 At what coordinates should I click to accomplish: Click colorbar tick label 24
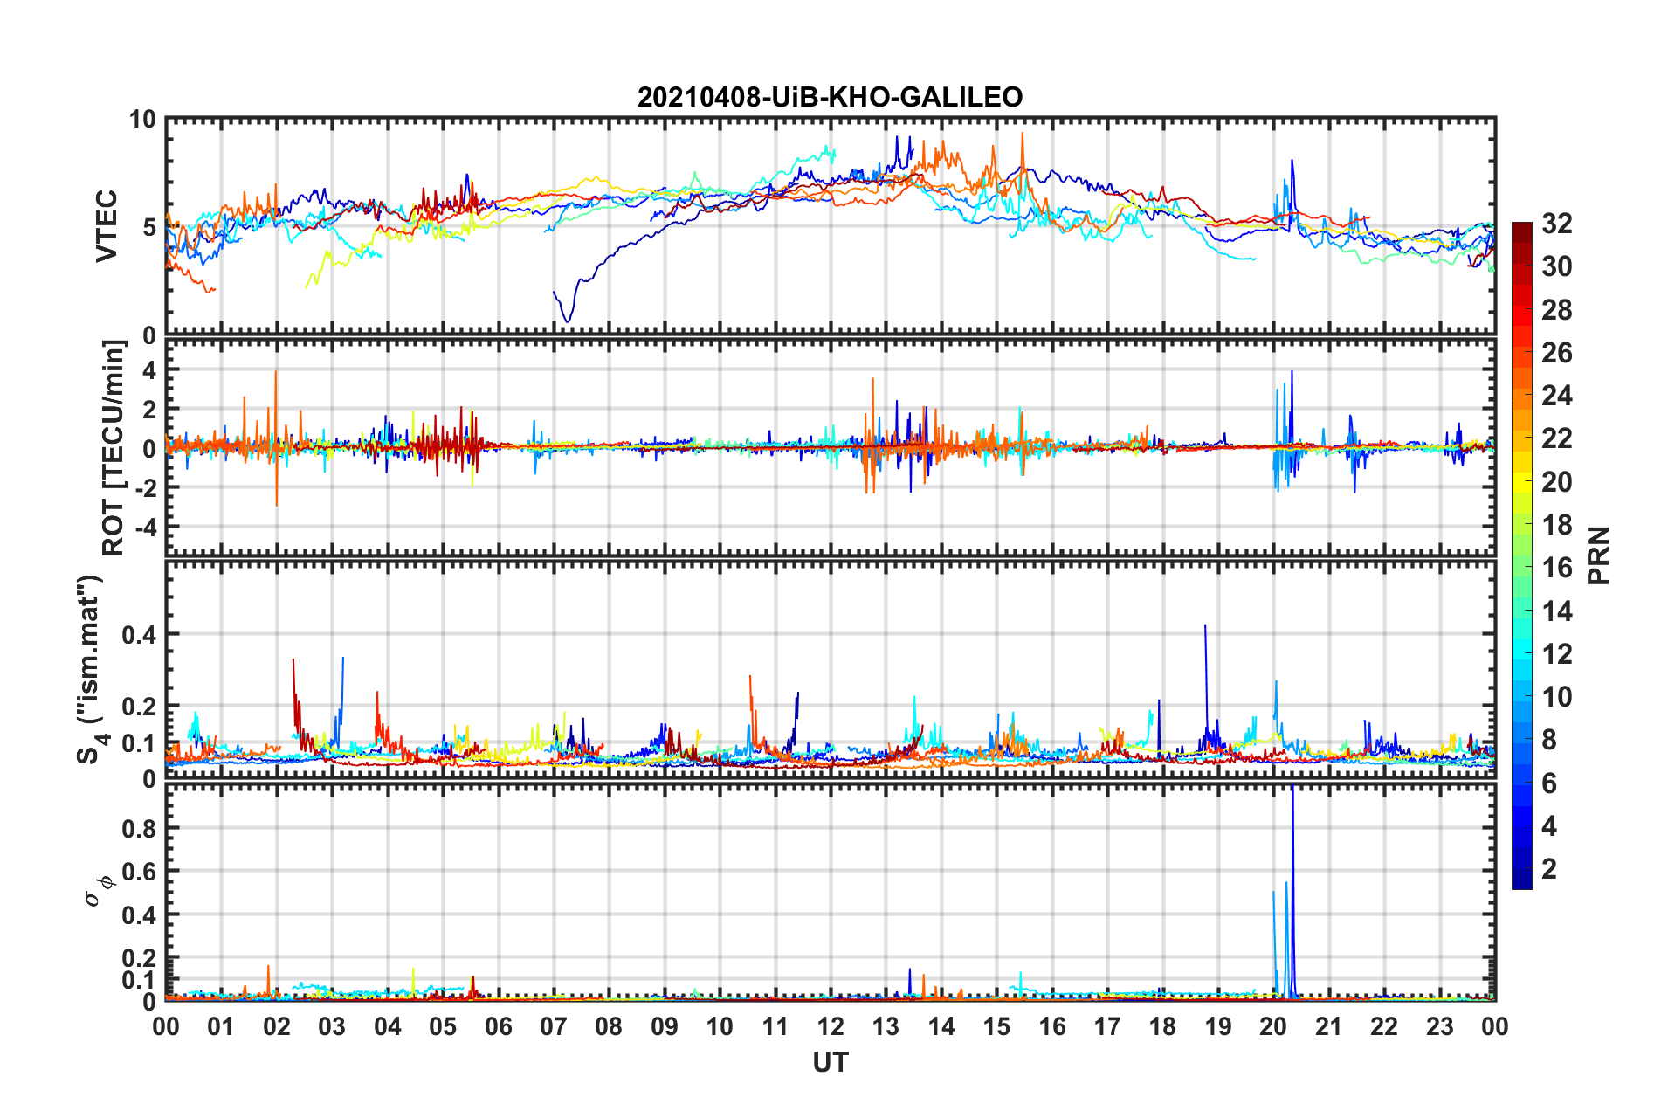[1556, 396]
